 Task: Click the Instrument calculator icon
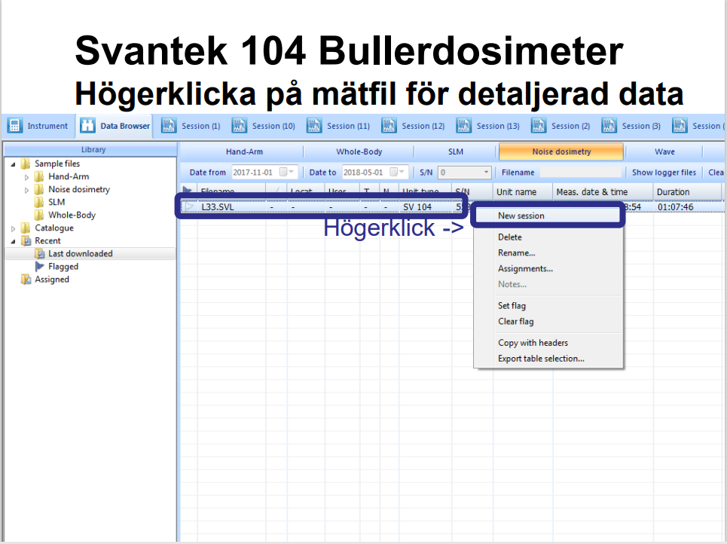[x=15, y=126]
